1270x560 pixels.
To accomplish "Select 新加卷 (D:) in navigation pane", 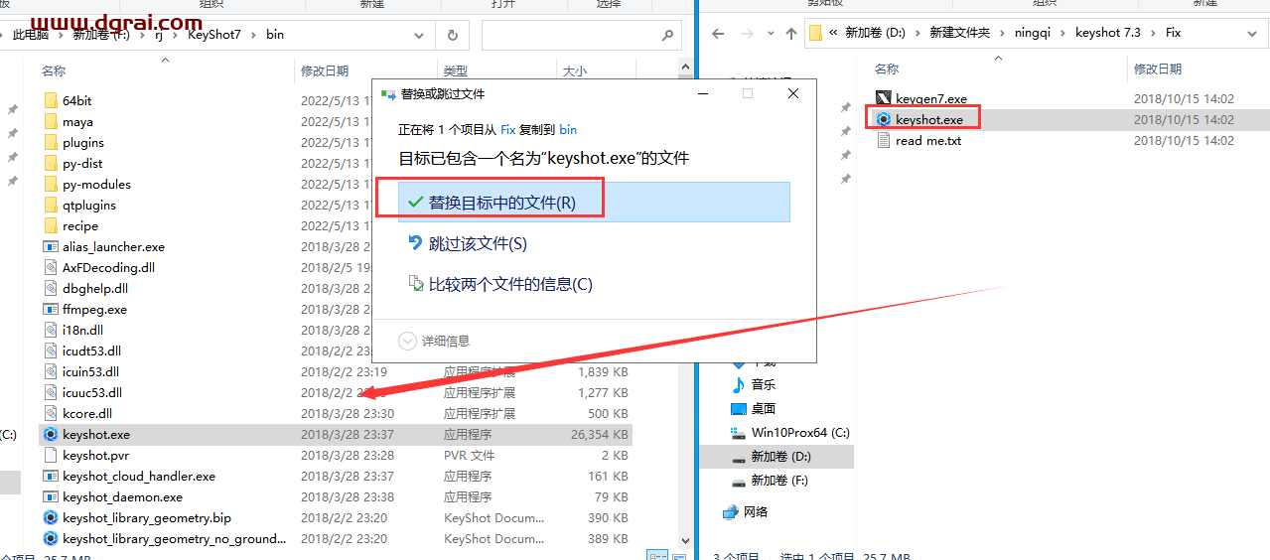I will [x=776, y=457].
